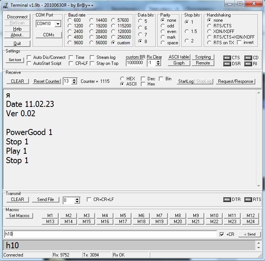Choose 2 stop bits

(187, 40)
